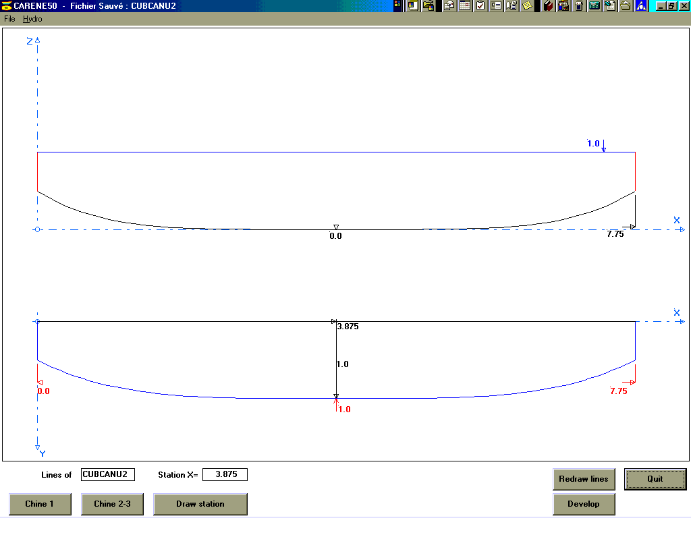Select the Lines of CUBCANU2 name field
This screenshot has height=535, width=691.
tap(108, 475)
